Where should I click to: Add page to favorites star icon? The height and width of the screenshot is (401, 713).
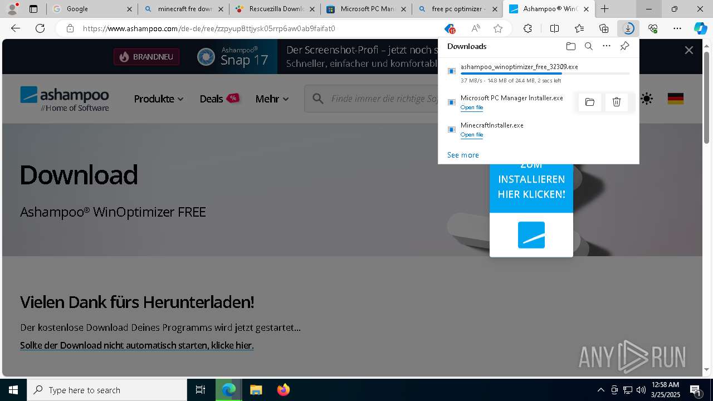tap(498, 28)
